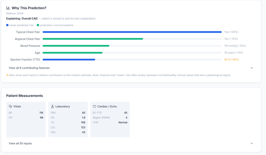Click the VHD value Normal
This screenshot has width=266, height=155.
point(123,122)
